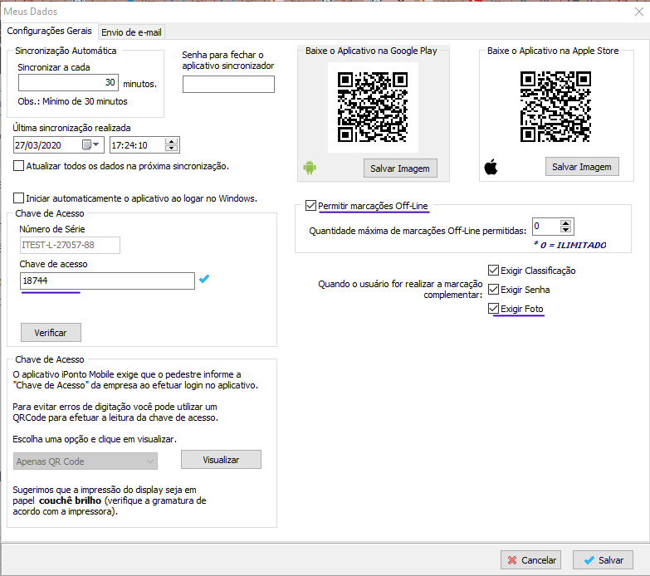Adjust the sync time spinner arrows

click(172, 145)
